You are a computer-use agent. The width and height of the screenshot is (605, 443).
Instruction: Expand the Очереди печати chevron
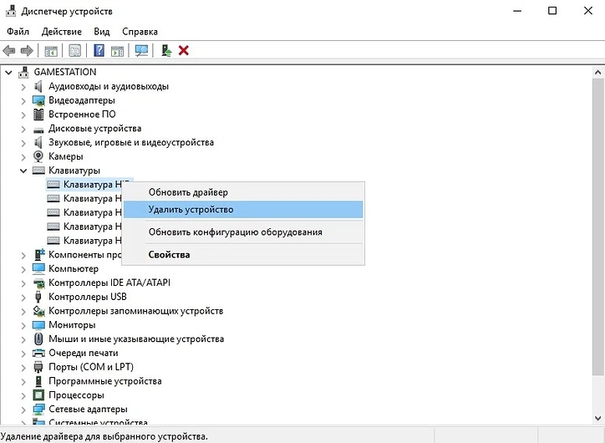click(x=23, y=354)
